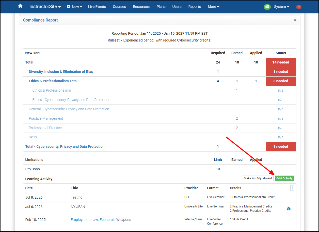Select the UniversitySite provider cell
319x232 pixels.
tap(194, 206)
